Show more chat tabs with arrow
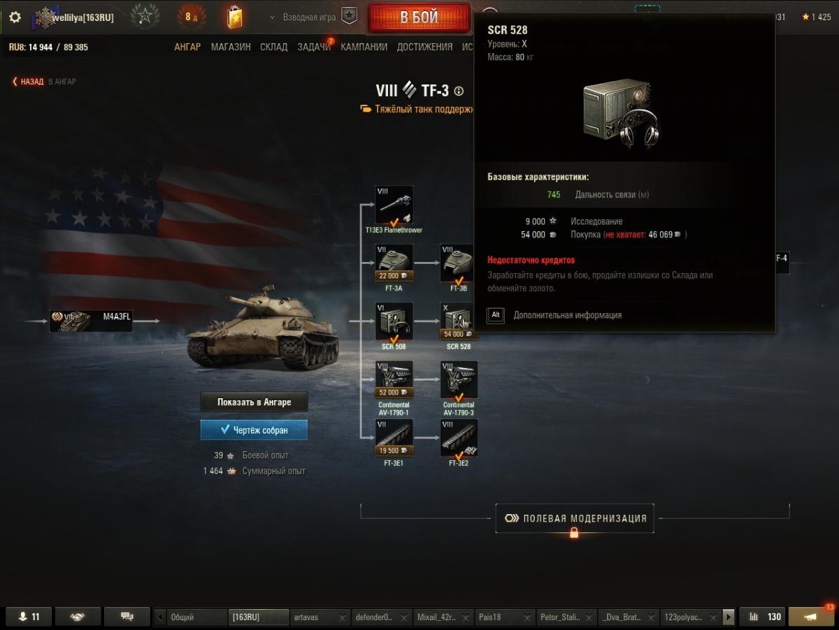Image resolution: width=839 pixels, height=630 pixels. (729, 617)
